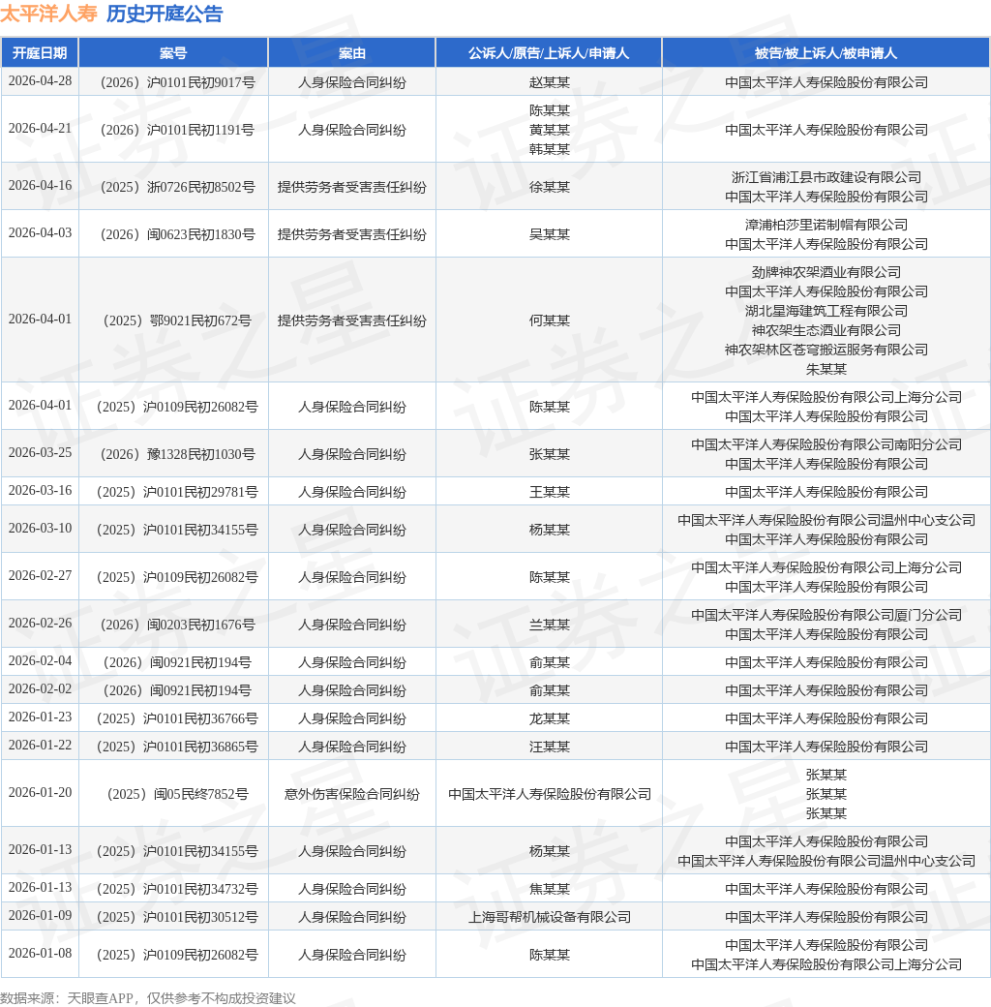The image size is (991, 1007).
Task: Click the date 2026-01-23
Action: [x=40, y=717]
